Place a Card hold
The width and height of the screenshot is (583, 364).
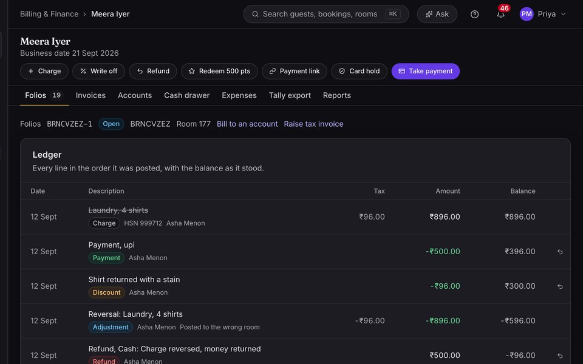click(x=359, y=72)
